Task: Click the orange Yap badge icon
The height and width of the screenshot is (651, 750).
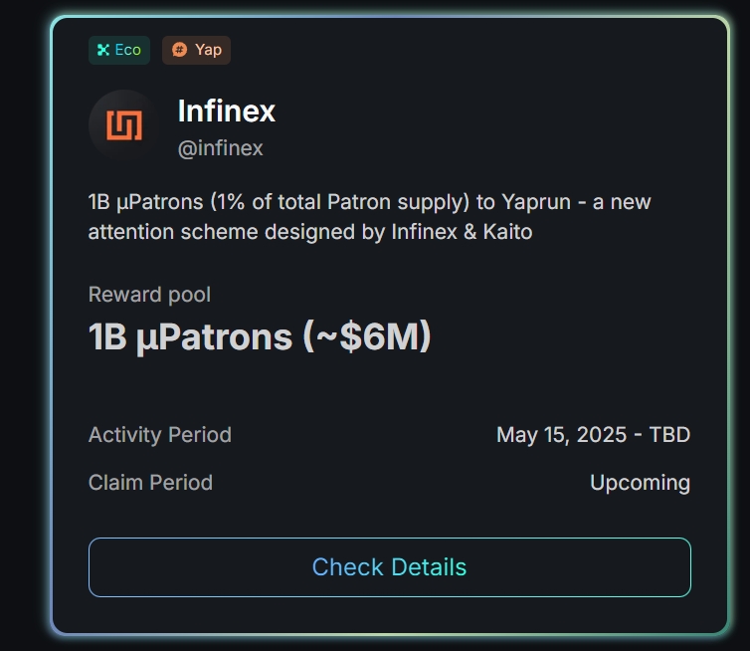Action: pos(179,50)
